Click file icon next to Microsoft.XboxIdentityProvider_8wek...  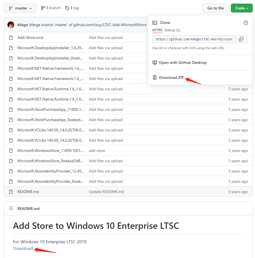(x=11, y=181)
